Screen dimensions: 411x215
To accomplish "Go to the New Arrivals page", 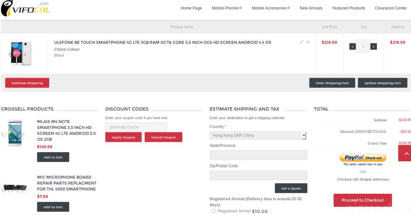I will click(311, 8).
